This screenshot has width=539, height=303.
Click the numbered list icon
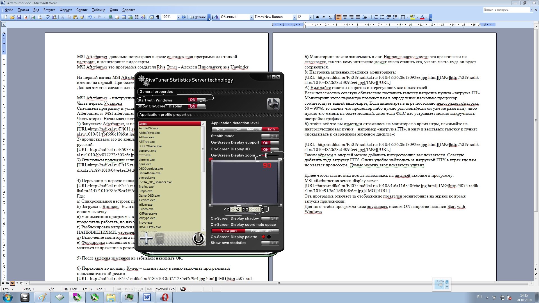coord(376,17)
